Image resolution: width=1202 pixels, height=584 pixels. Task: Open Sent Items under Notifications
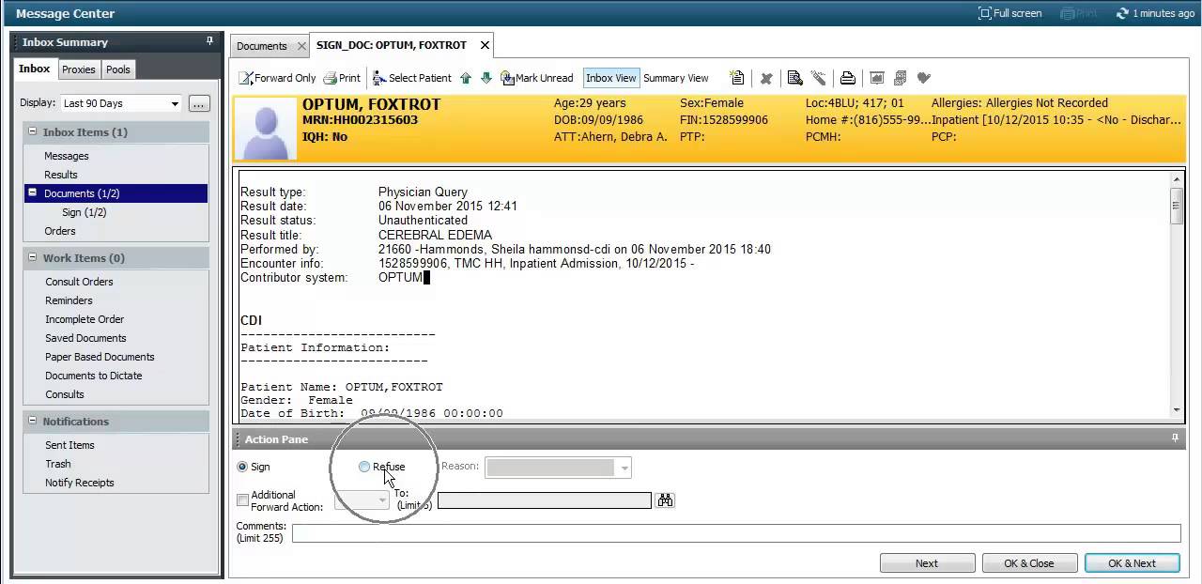69,445
